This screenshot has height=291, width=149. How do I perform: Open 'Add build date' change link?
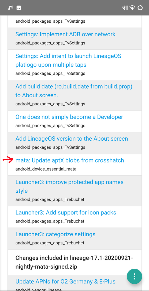(74, 91)
